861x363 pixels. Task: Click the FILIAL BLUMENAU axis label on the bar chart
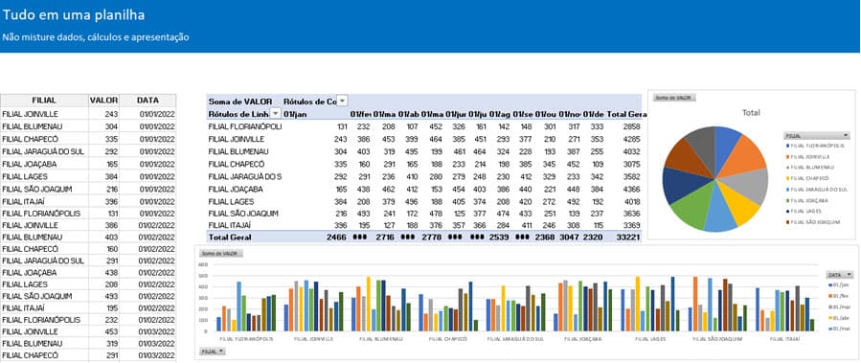coord(380,339)
